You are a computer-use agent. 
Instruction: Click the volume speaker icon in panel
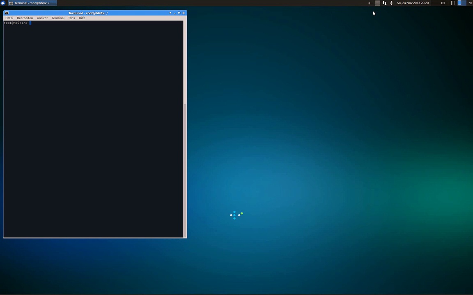point(370,3)
